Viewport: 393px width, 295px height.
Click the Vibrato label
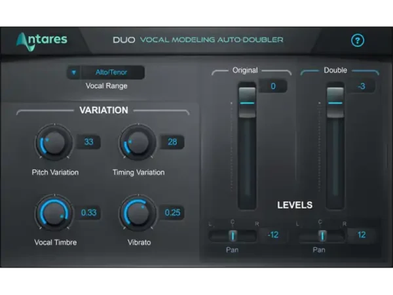(x=139, y=243)
